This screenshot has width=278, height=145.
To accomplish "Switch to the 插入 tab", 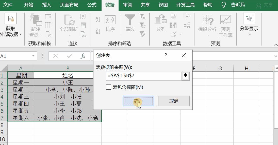I will [x=46, y=5].
